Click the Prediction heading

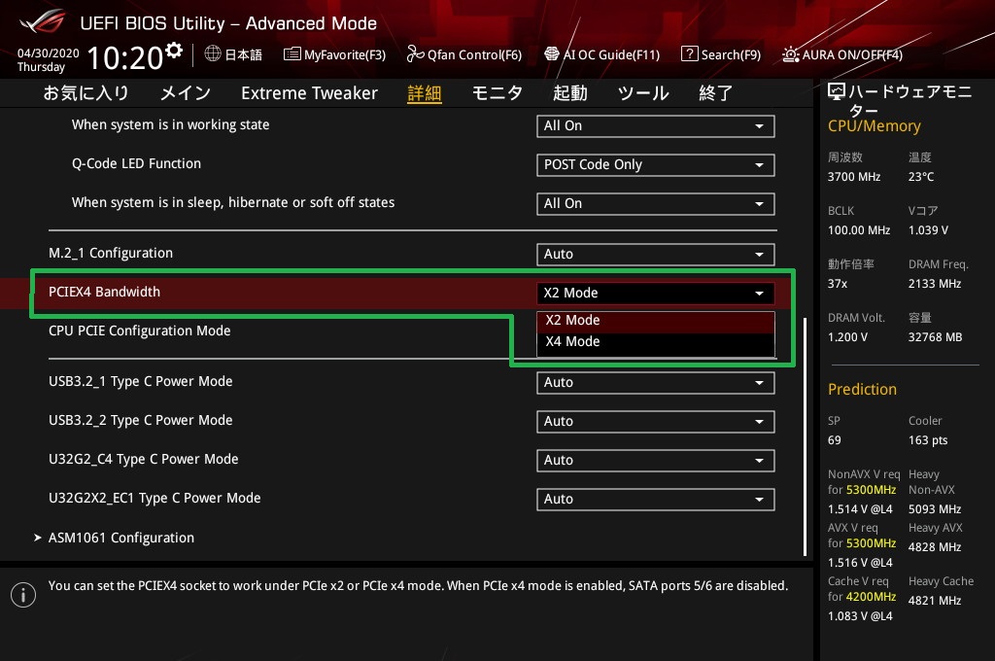tap(862, 389)
